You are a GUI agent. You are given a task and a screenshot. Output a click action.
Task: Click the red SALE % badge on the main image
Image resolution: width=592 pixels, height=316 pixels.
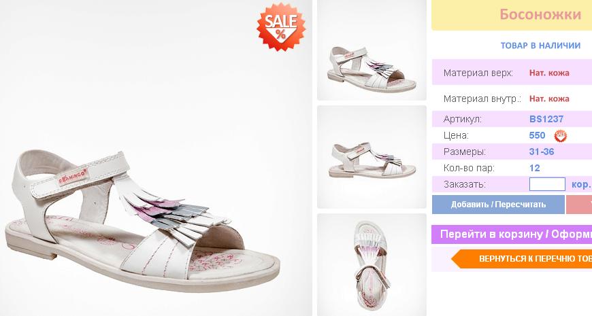coord(281,27)
